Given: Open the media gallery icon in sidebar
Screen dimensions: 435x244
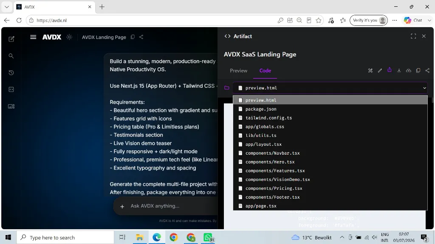Looking at the screenshot, I should pyautogui.click(x=11, y=106).
